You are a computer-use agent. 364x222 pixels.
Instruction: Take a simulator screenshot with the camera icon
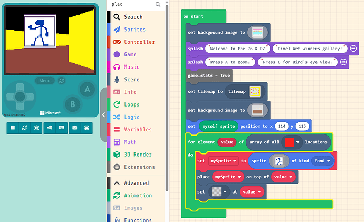75,128
